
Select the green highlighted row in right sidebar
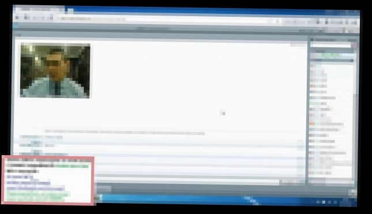tap(332, 55)
